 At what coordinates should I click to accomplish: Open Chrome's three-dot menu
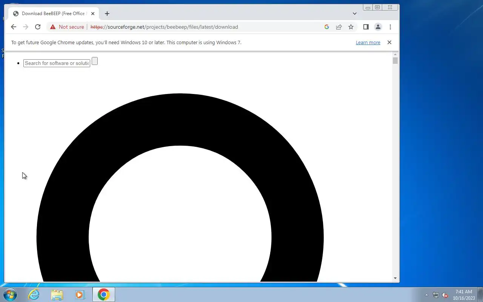click(x=390, y=27)
